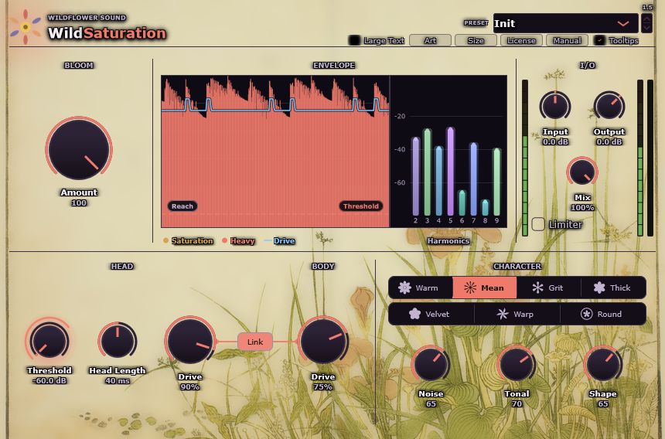Click the Tonal value 70
This screenshot has height=439, width=665.
[517, 403]
